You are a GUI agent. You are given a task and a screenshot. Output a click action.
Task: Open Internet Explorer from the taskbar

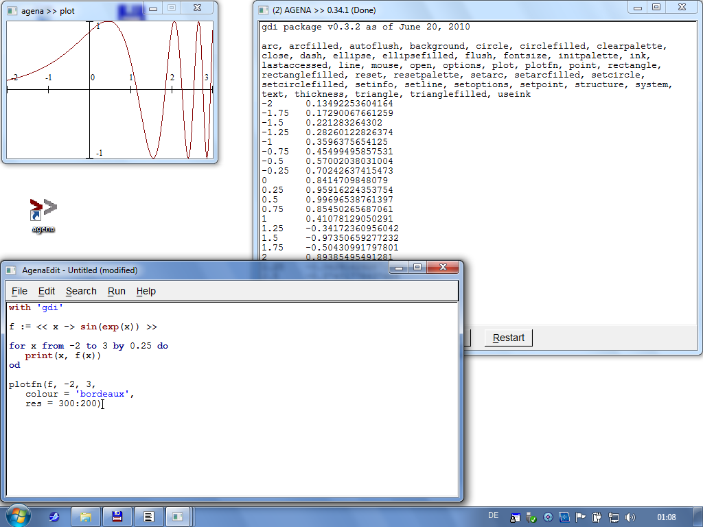(x=54, y=516)
